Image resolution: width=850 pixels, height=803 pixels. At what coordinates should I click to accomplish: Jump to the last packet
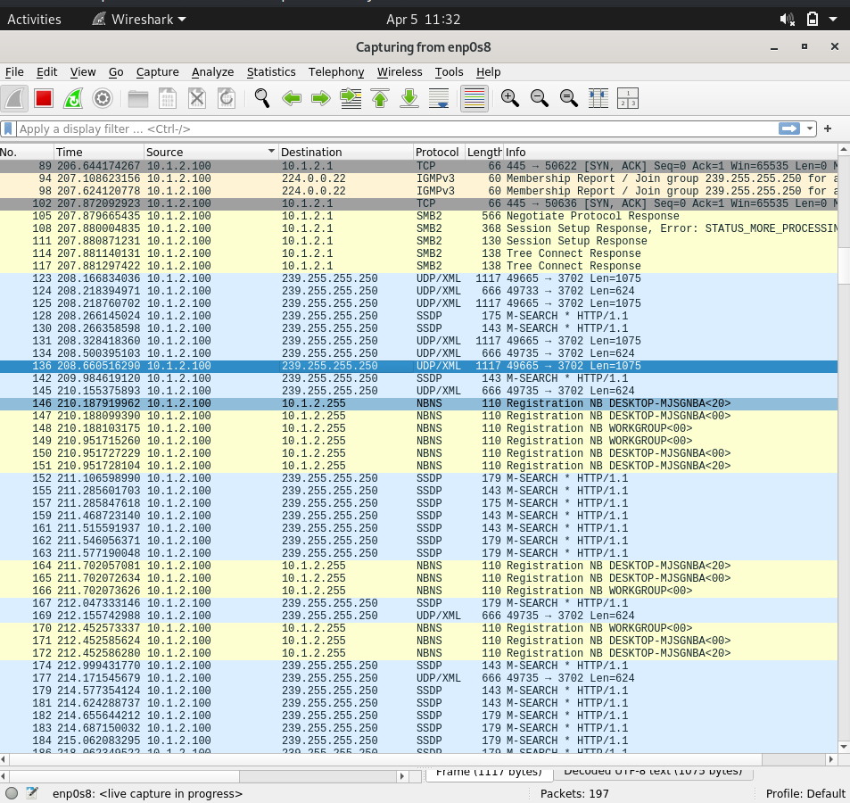click(x=409, y=99)
